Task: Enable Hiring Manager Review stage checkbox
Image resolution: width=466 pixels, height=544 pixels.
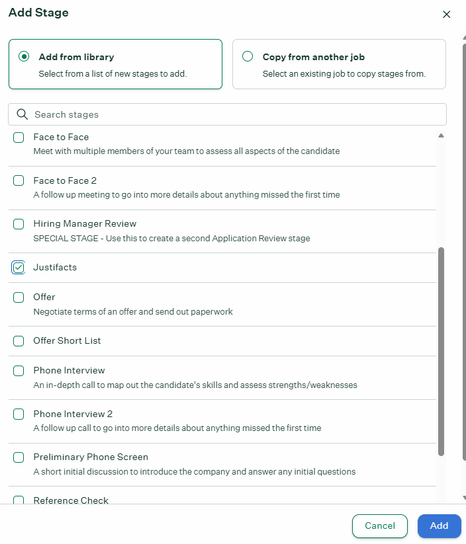Action: [x=19, y=224]
